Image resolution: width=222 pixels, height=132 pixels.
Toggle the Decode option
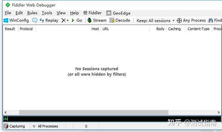[120, 20]
